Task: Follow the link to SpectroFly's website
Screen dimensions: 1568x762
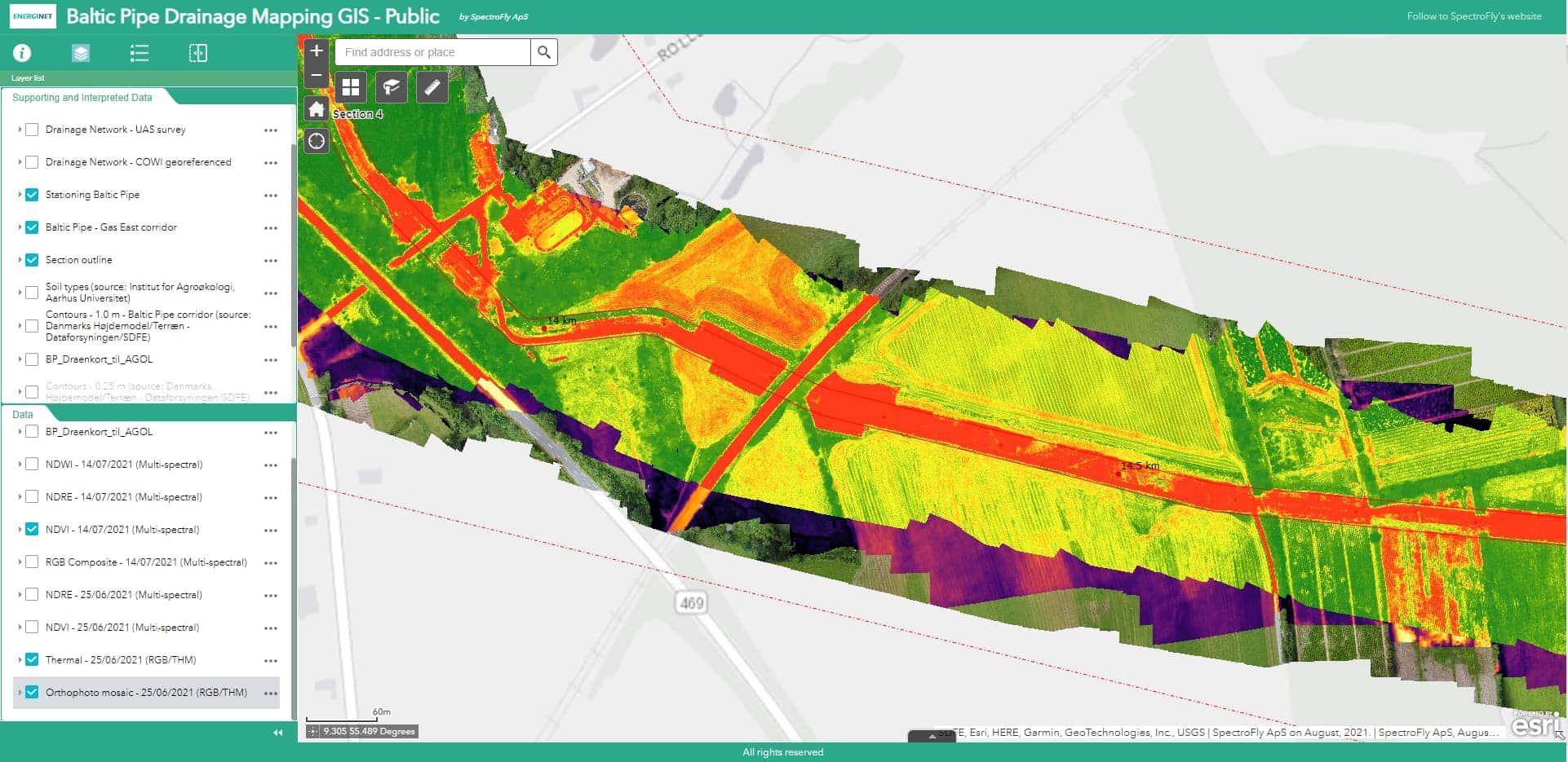Action: (x=1473, y=16)
